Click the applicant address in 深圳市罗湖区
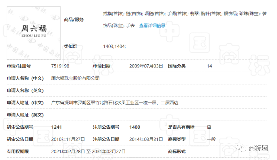The image size is (277, 160). tap(114, 103)
